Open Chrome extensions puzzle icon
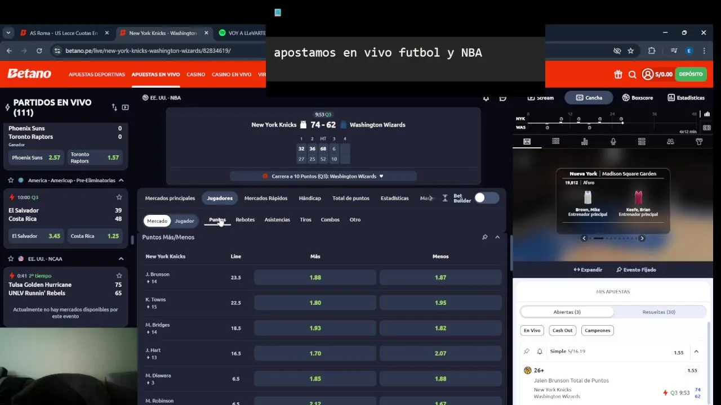Screen dimensions: 721x405 [x=652, y=51]
